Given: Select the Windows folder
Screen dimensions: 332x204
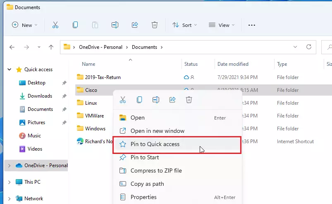Looking at the screenshot, I should [x=95, y=129].
